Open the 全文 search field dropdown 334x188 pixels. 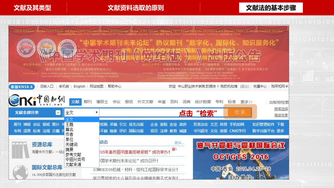pyautogui.click(x=82, y=112)
